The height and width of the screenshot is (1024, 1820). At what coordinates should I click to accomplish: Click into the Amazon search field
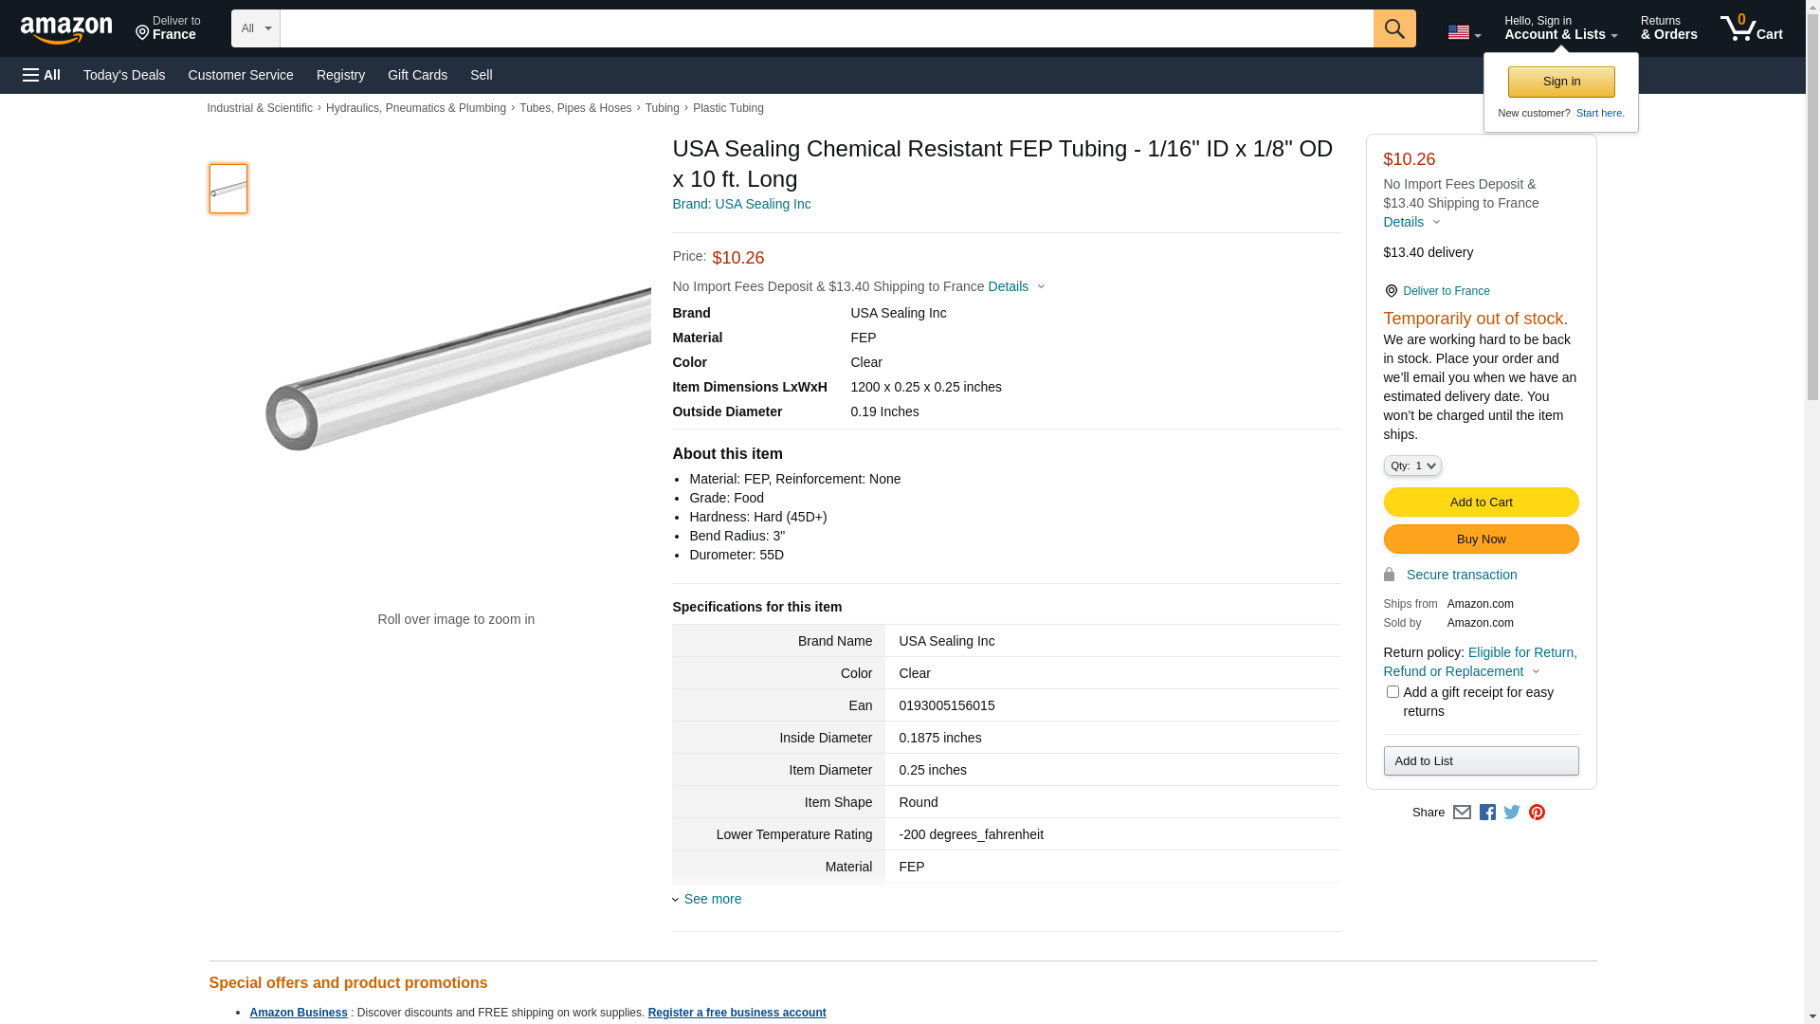826,28
